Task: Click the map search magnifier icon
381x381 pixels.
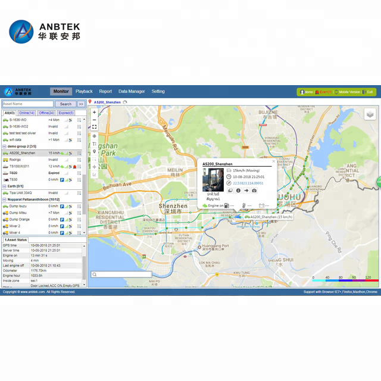Action: coord(95,274)
